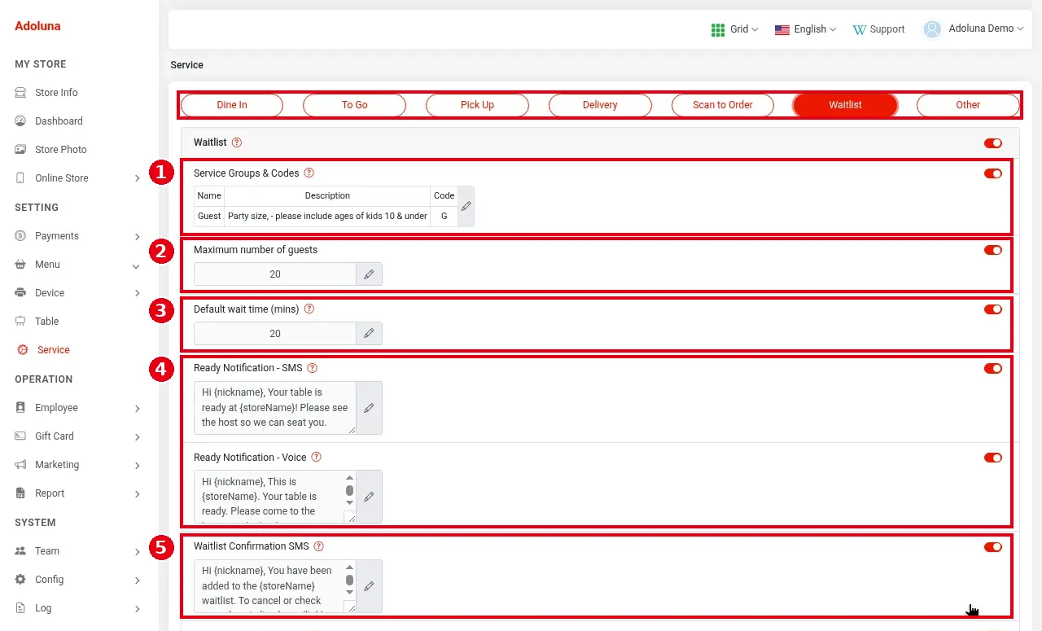This screenshot has height=631, width=1042.
Task: Open the Grid view dropdown
Action: point(734,29)
